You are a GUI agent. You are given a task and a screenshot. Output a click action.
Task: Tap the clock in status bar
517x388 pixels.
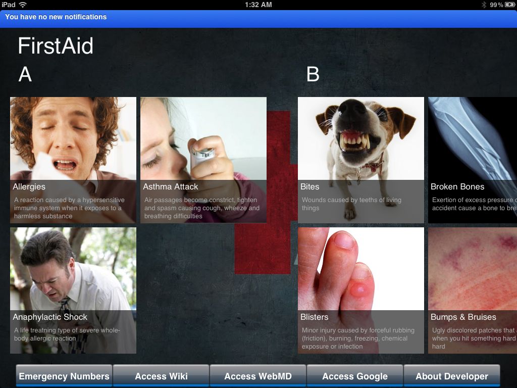click(x=258, y=5)
